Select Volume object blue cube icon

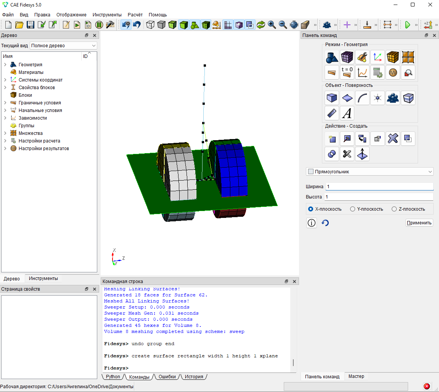click(x=332, y=98)
